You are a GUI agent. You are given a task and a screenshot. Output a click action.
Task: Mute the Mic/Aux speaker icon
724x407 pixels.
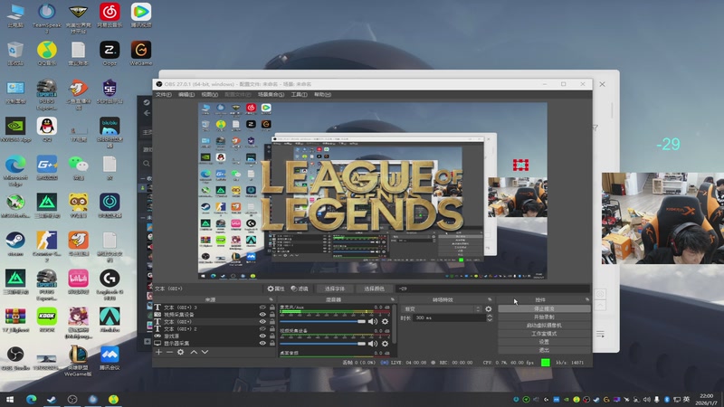click(x=373, y=322)
